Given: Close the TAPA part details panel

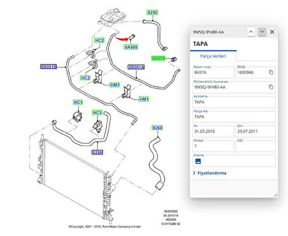Looking at the screenshot, I should 272,32.
